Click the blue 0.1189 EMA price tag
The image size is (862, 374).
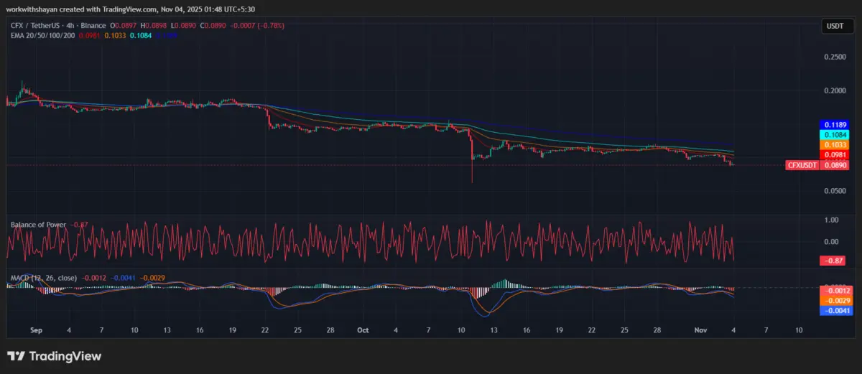(833, 124)
